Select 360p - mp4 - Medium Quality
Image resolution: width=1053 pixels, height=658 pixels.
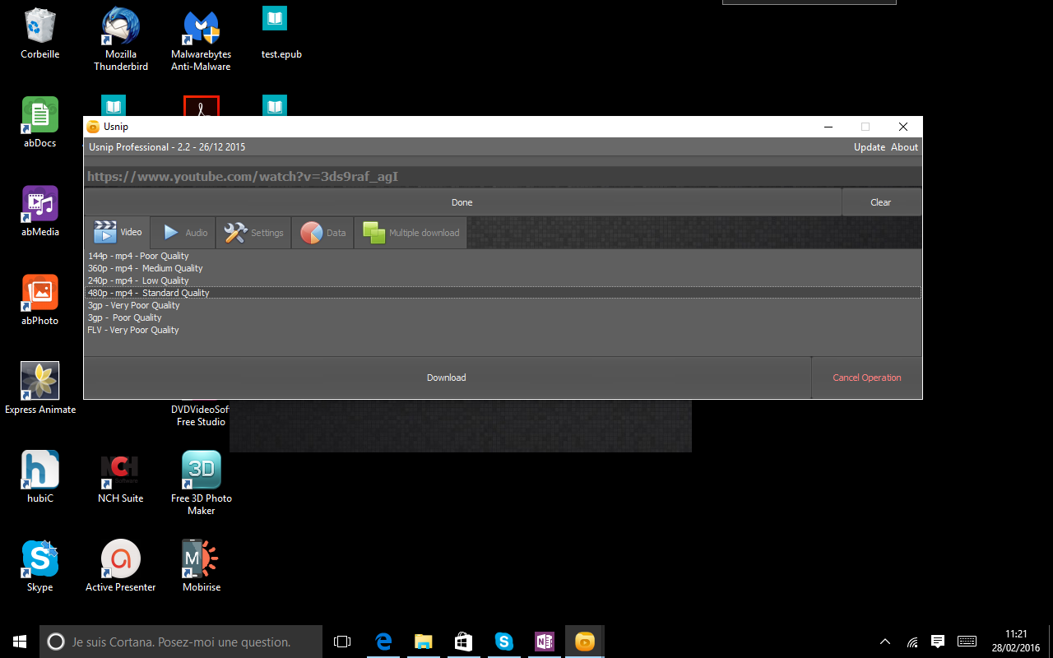[503, 268]
